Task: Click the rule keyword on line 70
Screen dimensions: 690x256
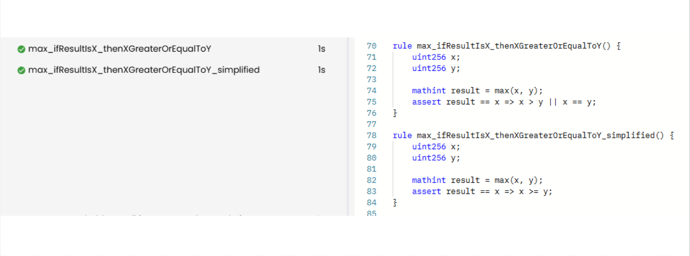Action: [x=402, y=46]
